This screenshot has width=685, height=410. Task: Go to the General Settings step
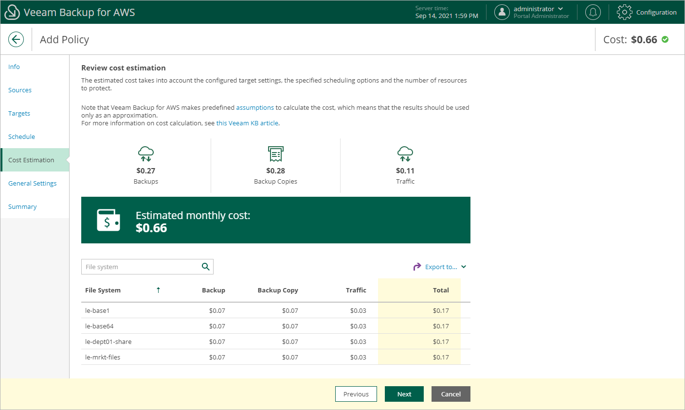(x=32, y=183)
